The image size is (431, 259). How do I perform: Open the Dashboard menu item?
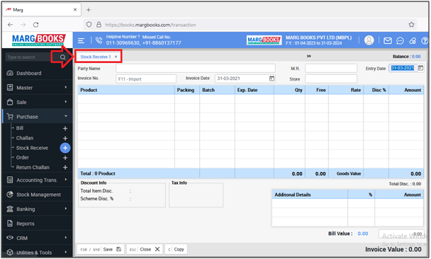pyautogui.click(x=37, y=74)
